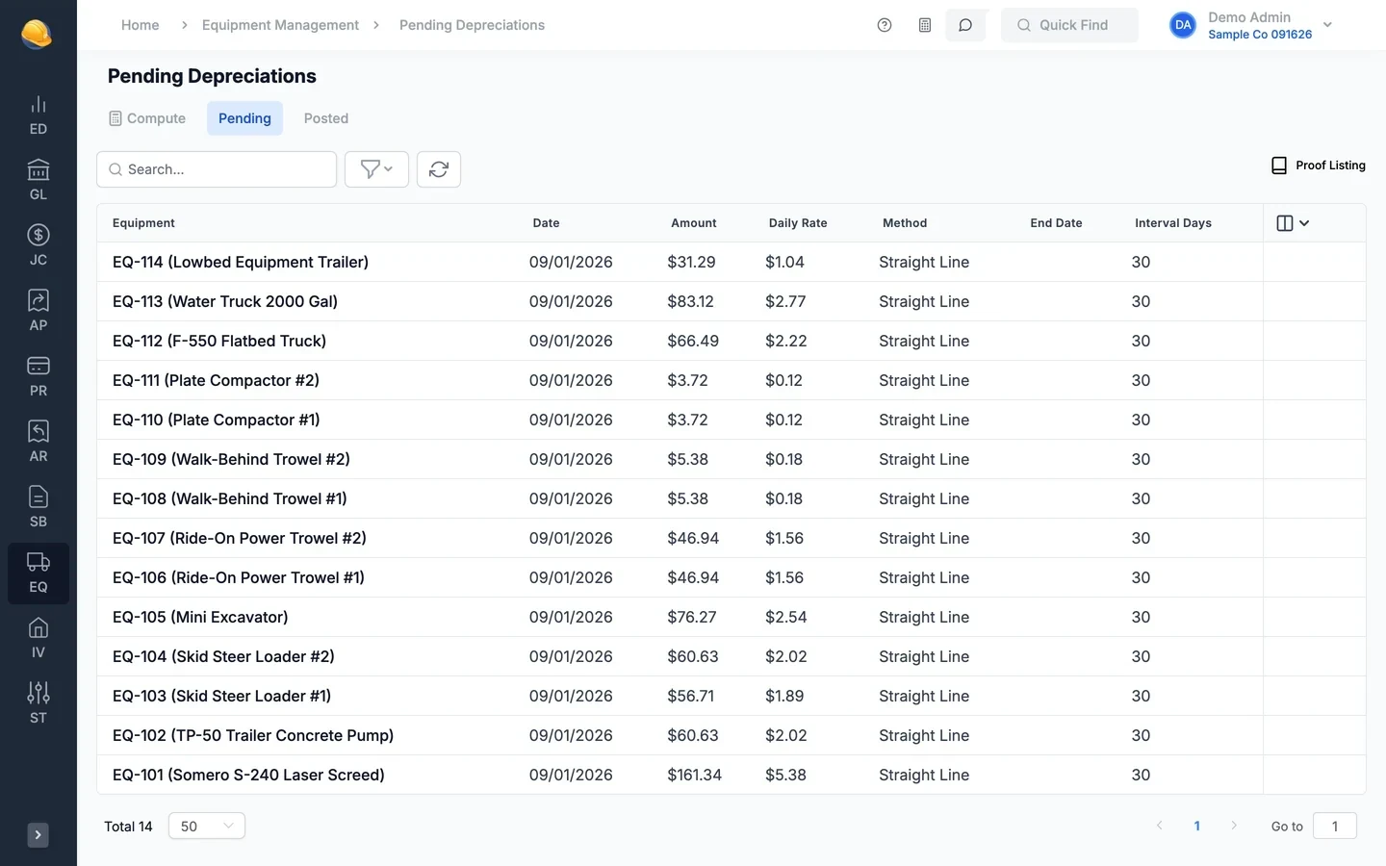Open Equipment Management breadcrumb
The image size is (1386, 866).
pos(280,25)
